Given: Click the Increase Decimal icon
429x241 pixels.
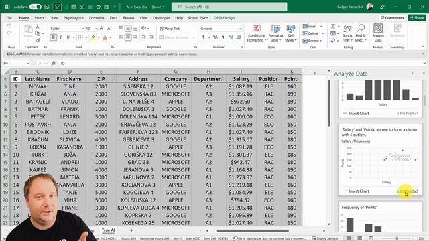Looking at the screenshot, I should click(x=231, y=37).
